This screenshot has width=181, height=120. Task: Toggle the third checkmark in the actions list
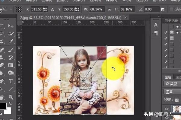166,44
